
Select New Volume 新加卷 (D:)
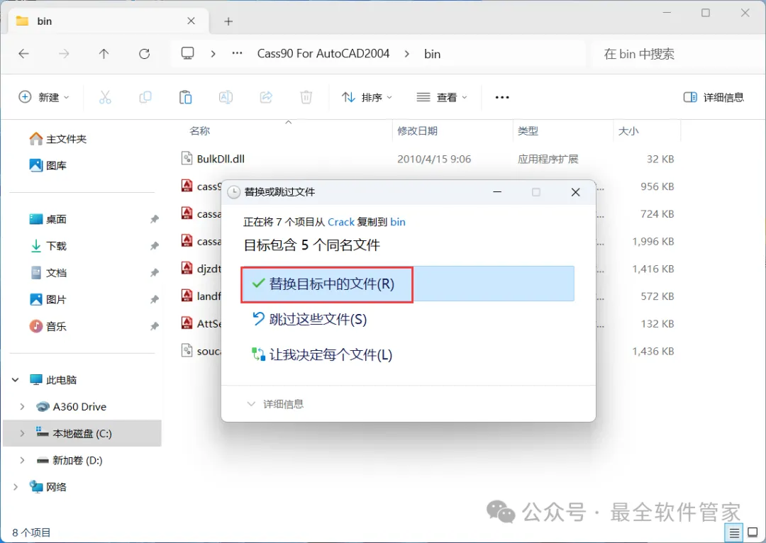click(x=70, y=460)
